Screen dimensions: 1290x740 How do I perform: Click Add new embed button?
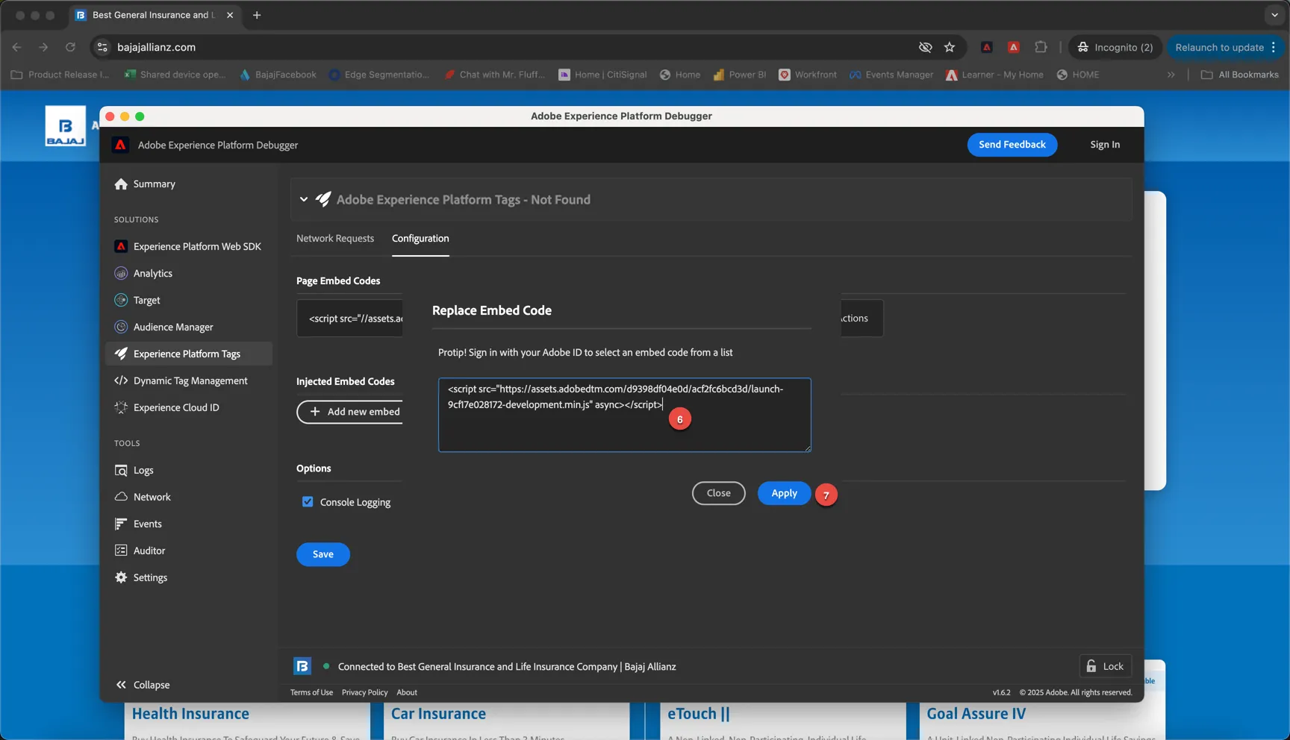(350, 412)
